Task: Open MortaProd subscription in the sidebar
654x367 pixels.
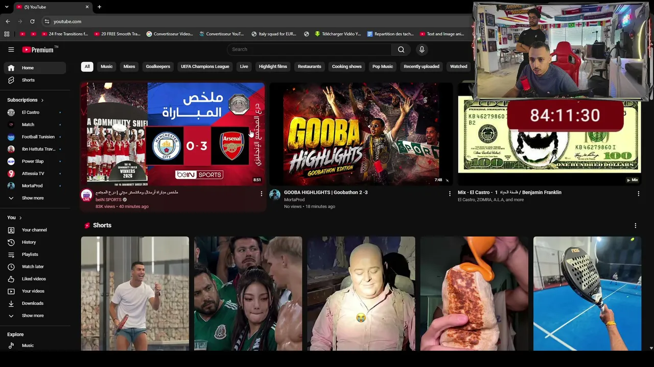Action: 35,186
